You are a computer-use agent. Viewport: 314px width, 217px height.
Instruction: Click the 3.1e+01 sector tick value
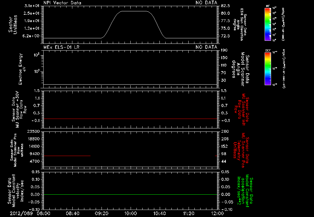[x=32, y=6]
